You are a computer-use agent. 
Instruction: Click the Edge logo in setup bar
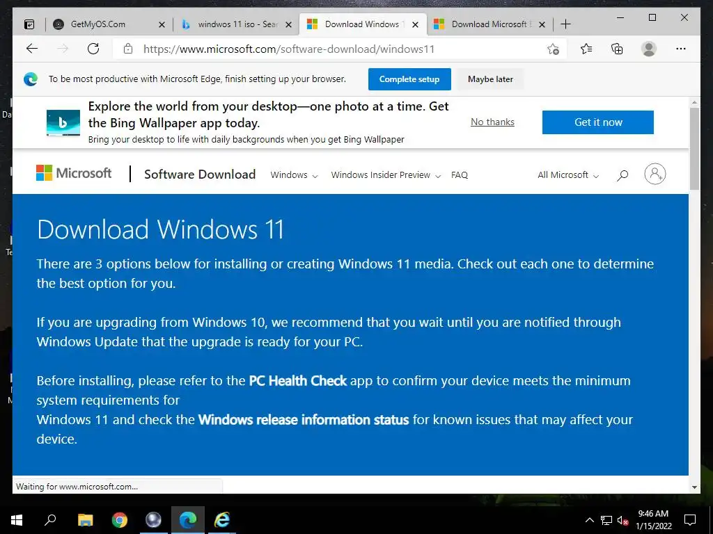(31, 79)
